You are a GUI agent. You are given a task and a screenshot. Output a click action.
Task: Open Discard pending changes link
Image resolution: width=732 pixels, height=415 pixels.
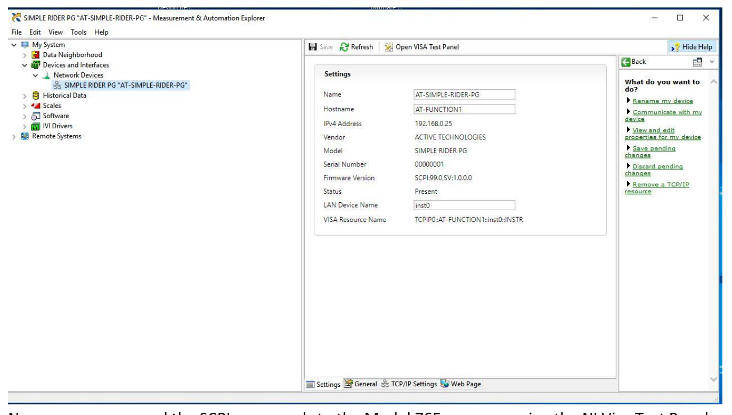point(654,170)
